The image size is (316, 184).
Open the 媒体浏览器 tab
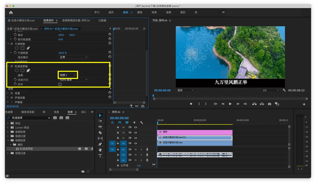pyautogui.click(x=28, y=112)
